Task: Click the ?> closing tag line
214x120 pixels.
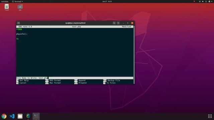Action: click(x=17, y=39)
